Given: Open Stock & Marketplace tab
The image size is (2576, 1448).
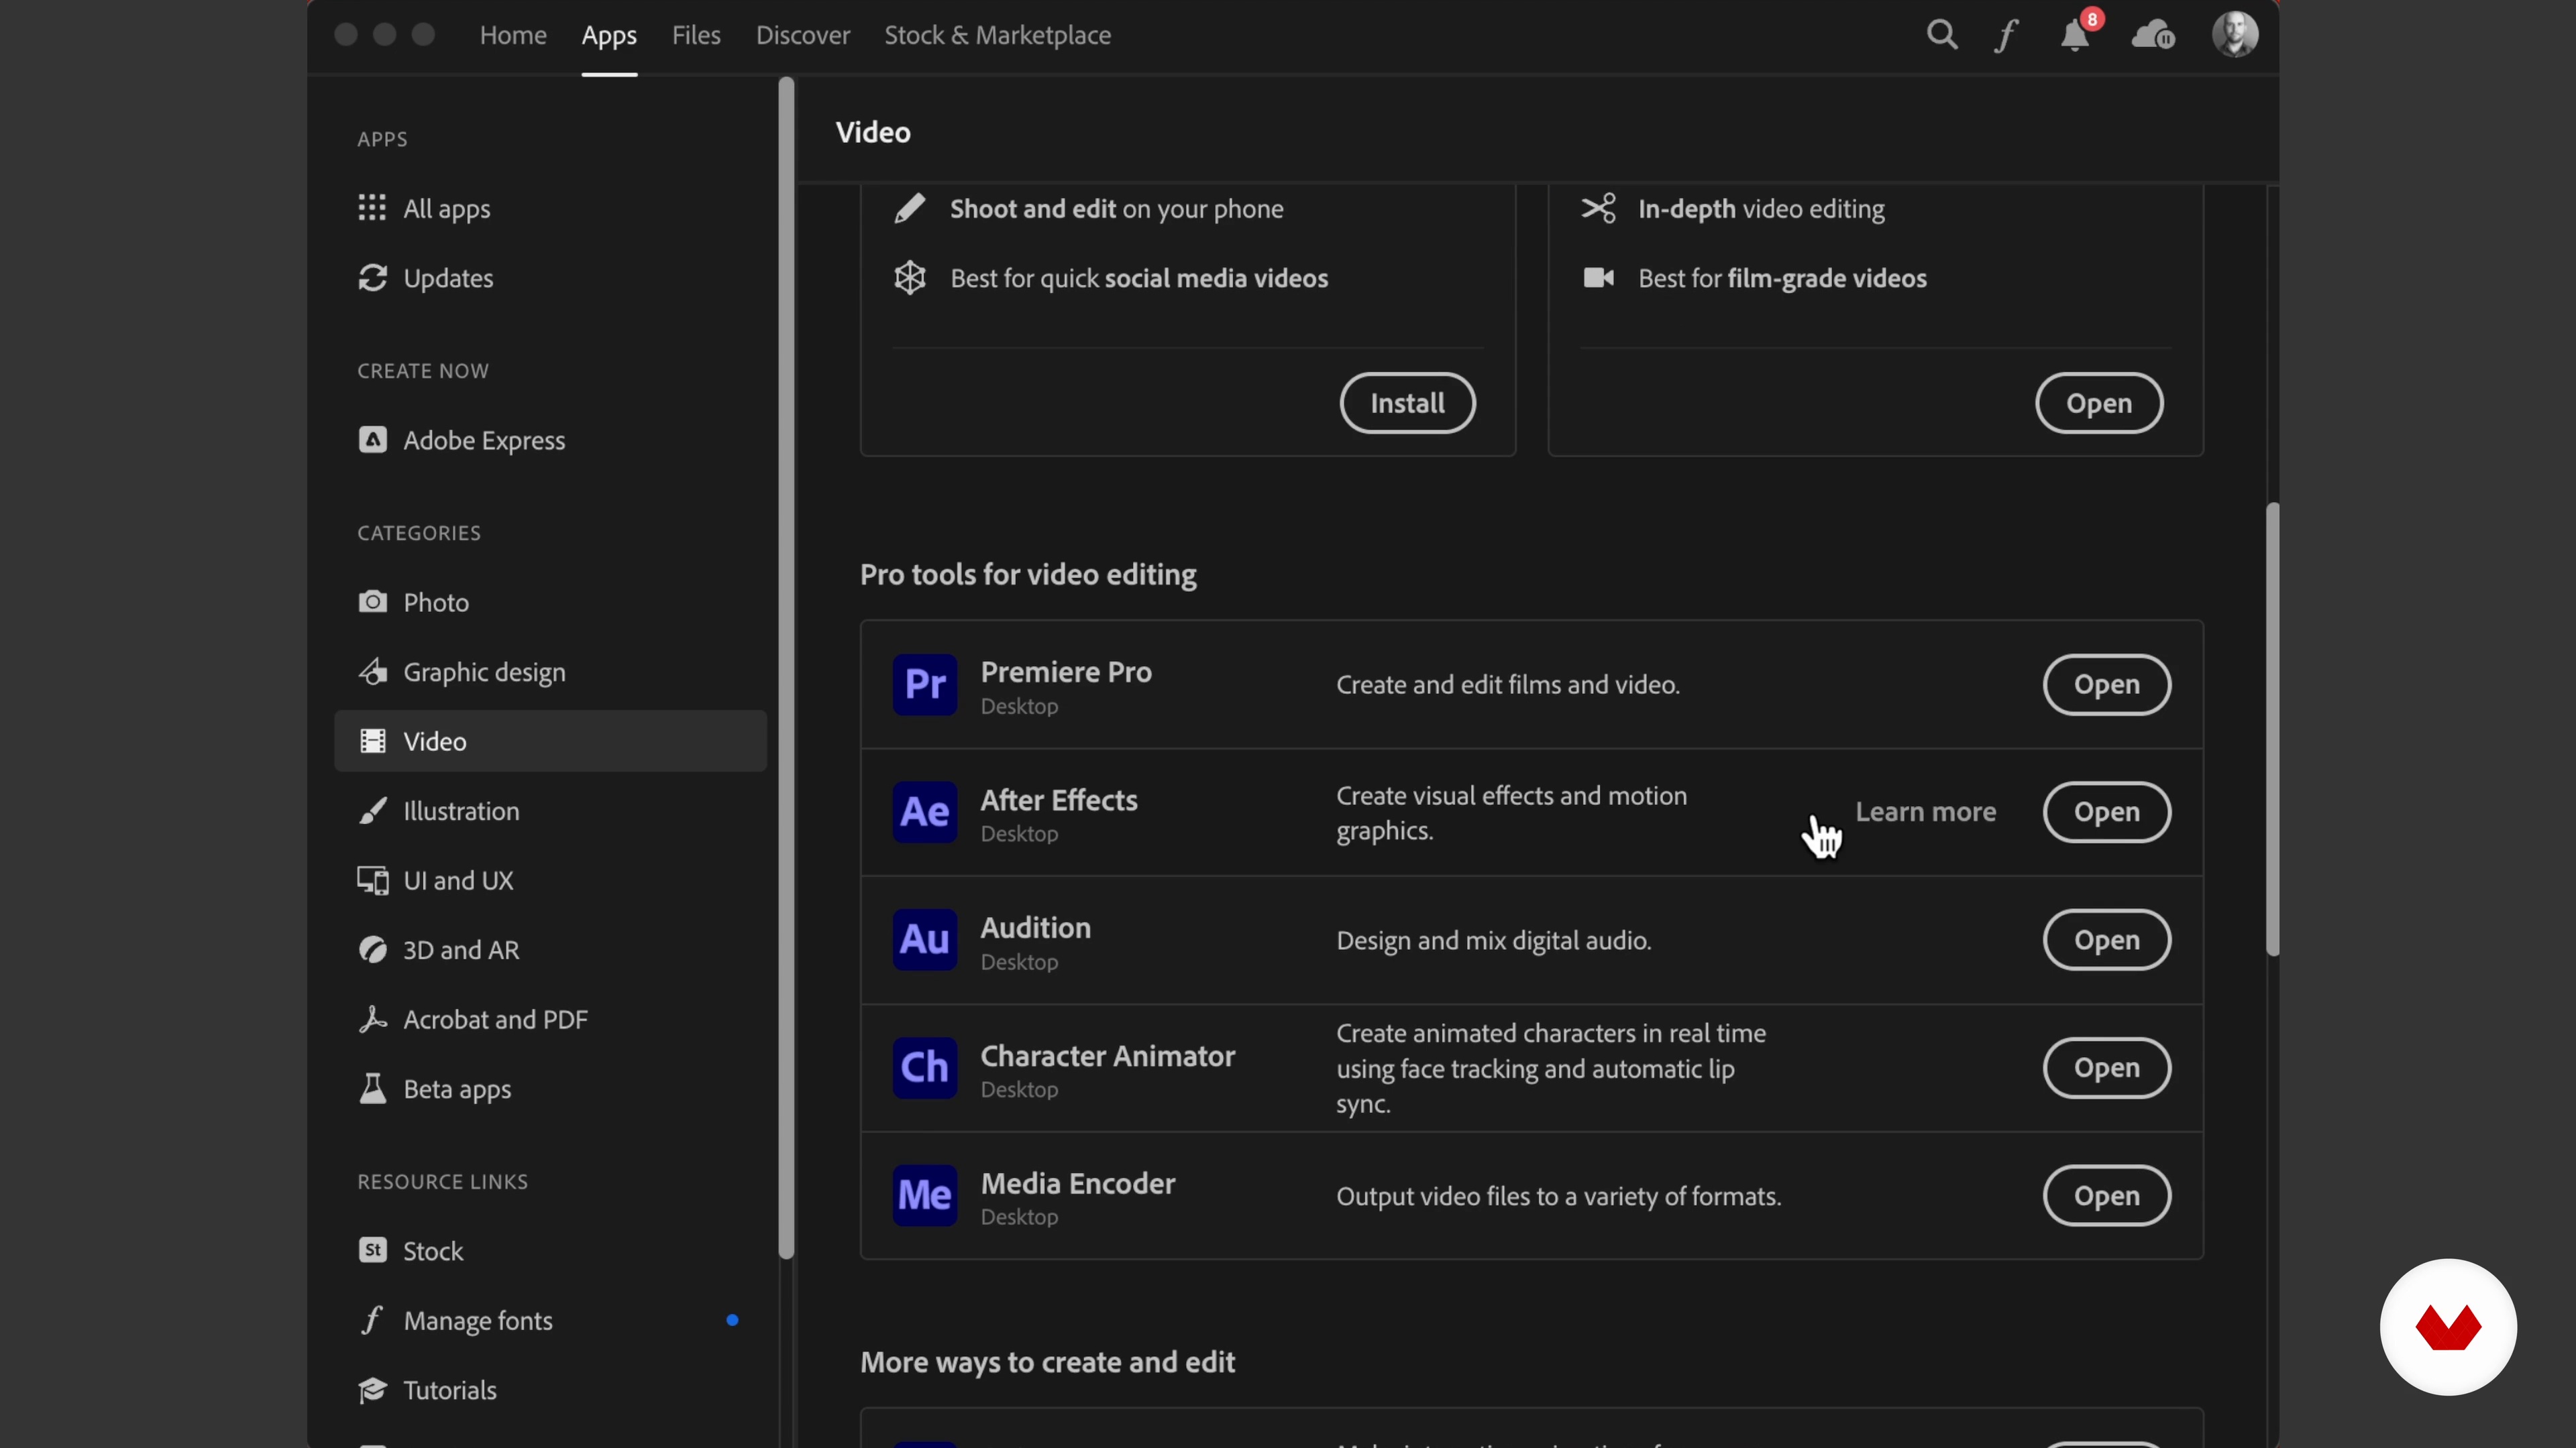Looking at the screenshot, I should tap(997, 35).
